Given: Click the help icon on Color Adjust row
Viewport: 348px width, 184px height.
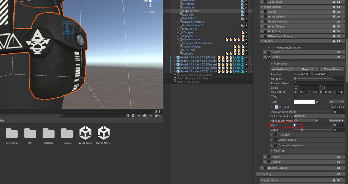Looking at the screenshot, I should coord(334,2).
